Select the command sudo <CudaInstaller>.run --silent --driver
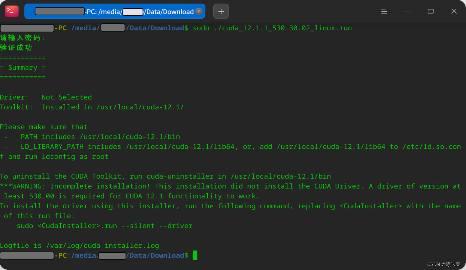Screen dimensions: 466x270 (104, 226)
